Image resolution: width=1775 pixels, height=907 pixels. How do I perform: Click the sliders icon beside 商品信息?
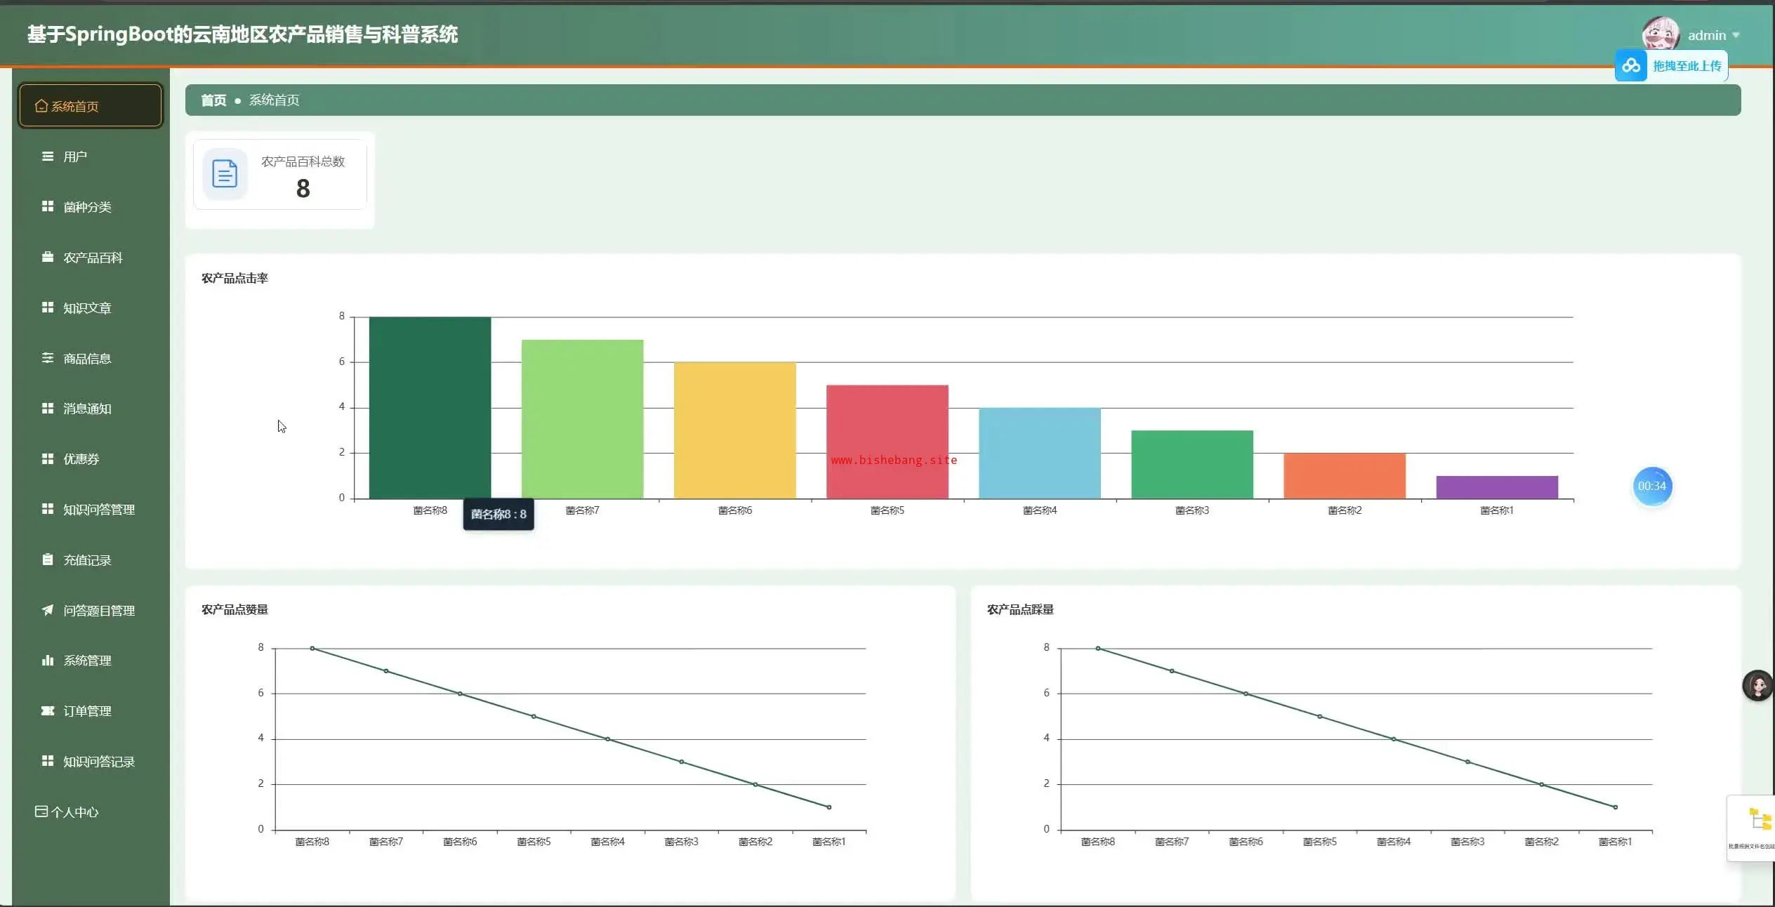[48, 358]
